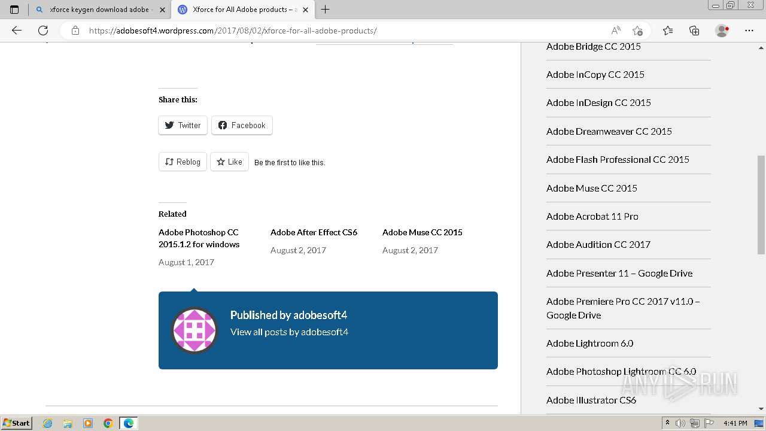The width and height of the screenshot is (766, 431).
Task: Share this post on Twitter
Action: (x=183, y=125)
